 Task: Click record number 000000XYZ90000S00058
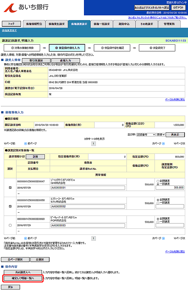coord(31,200)
